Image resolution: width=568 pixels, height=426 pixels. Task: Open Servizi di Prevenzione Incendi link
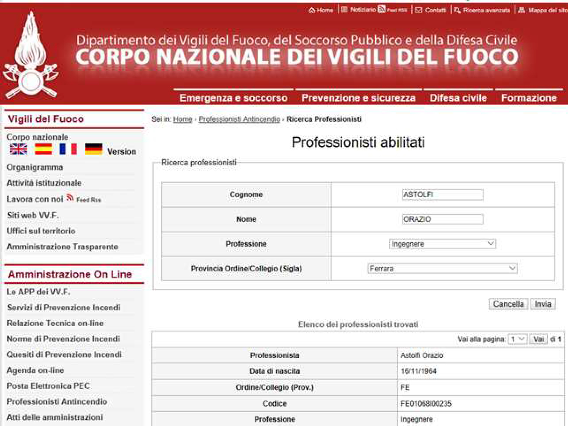[64, 308]
